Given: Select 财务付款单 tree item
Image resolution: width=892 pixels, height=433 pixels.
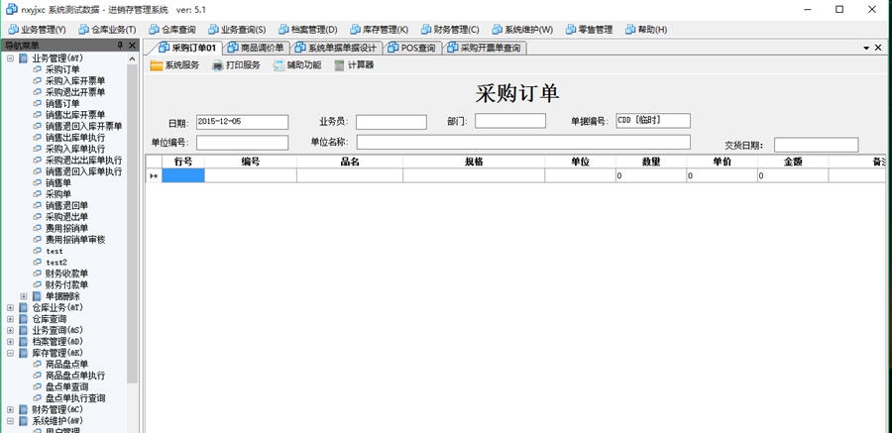Looking at the screenshot, I should pos(66,285).
